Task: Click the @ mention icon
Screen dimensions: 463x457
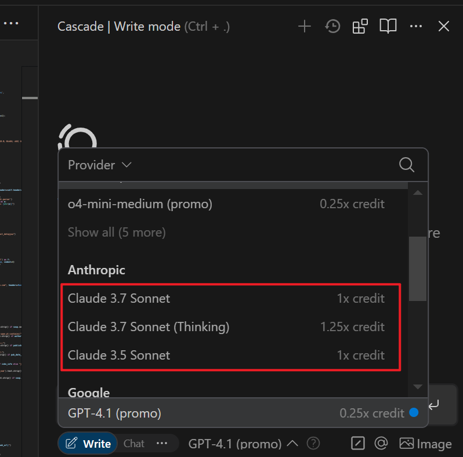Action: click(x=381, y=444)
